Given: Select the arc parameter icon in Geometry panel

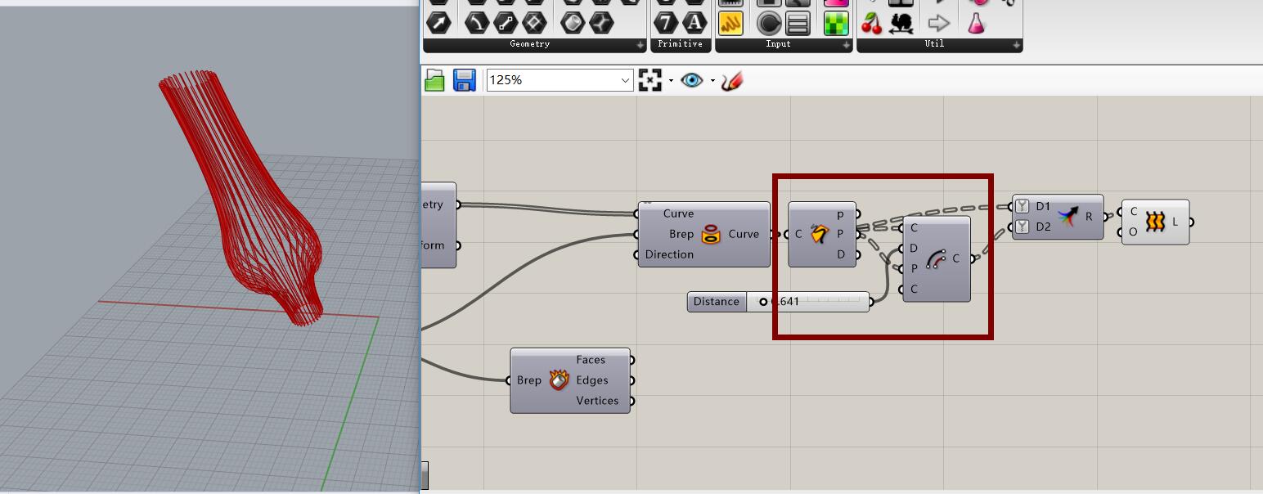Looking at the screenshot, I should (477, 23).
